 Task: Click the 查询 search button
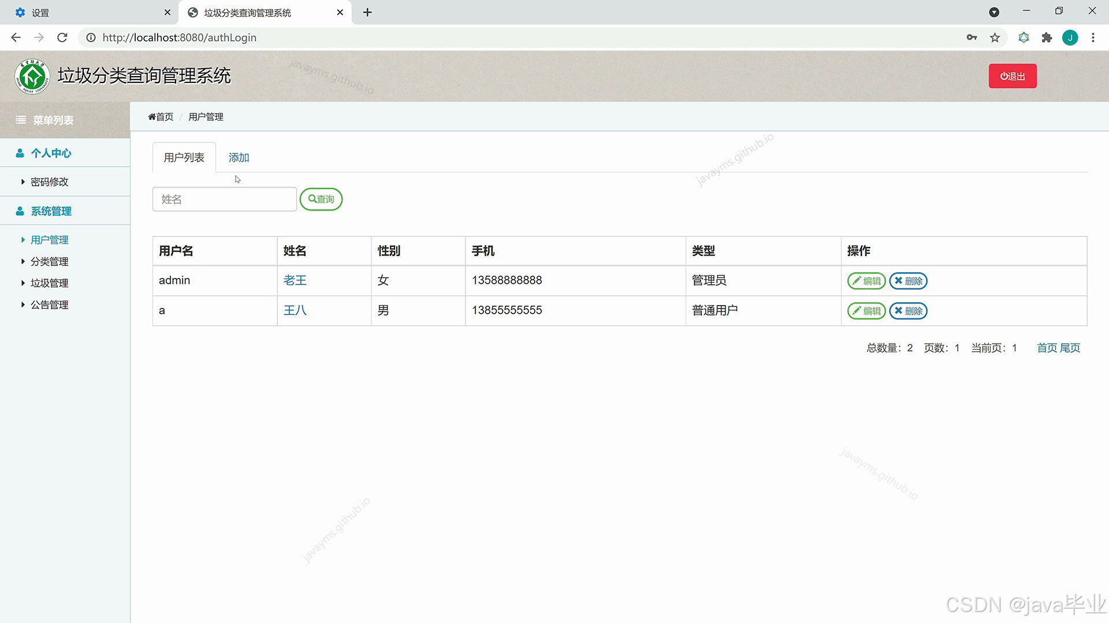pyautogui.click(x=321, y=199)
